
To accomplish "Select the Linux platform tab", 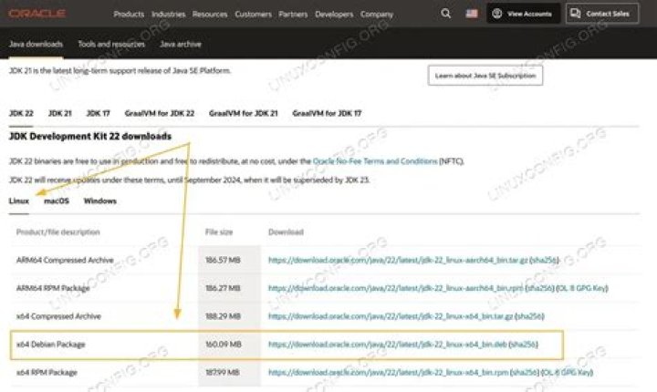I will pos(19,201).
